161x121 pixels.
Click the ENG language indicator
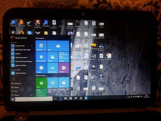[x=141, y=96]
